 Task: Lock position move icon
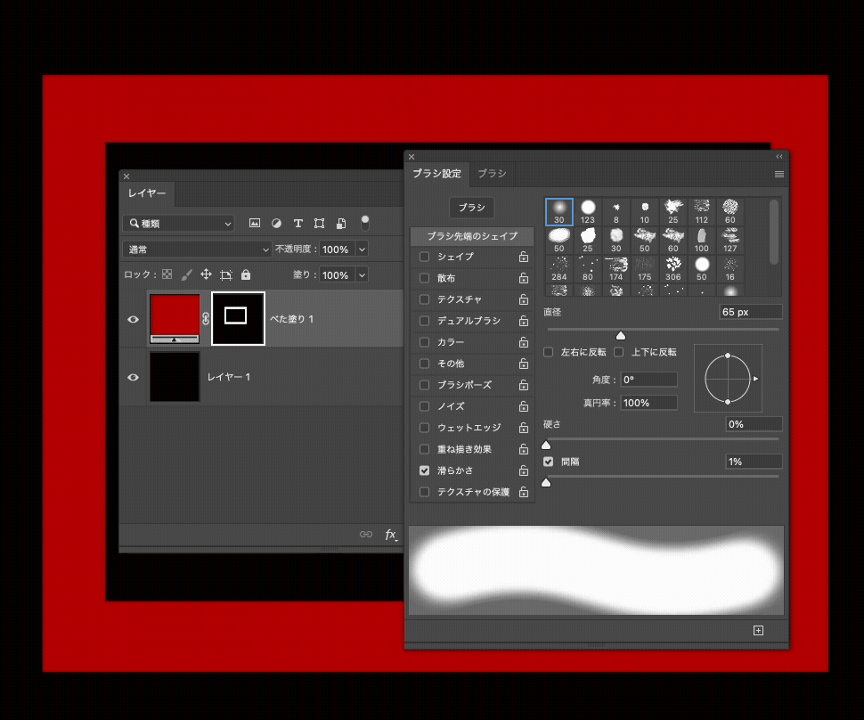(206, 274)
